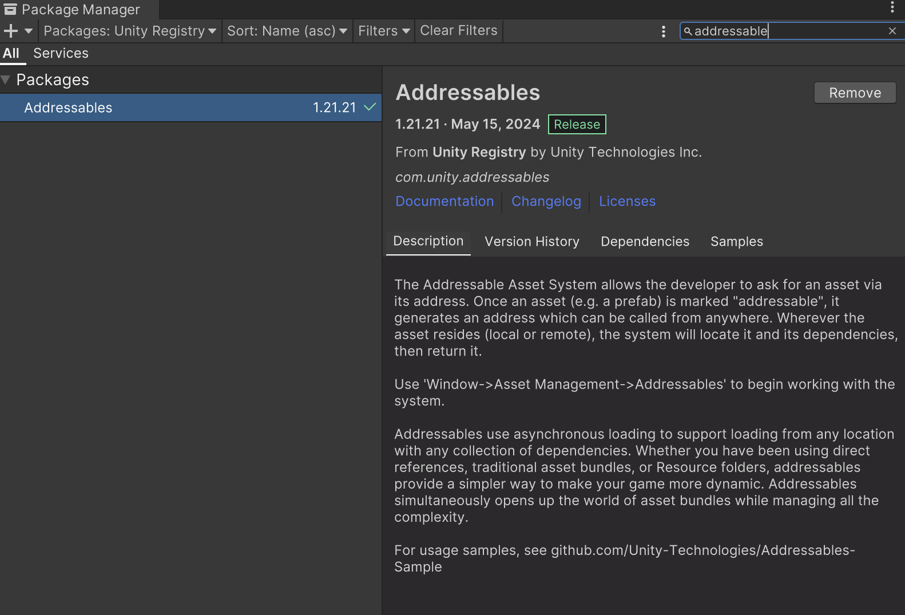905x615 pixels.
Task: Click the search magnifier icon
Action: point(688,31)
